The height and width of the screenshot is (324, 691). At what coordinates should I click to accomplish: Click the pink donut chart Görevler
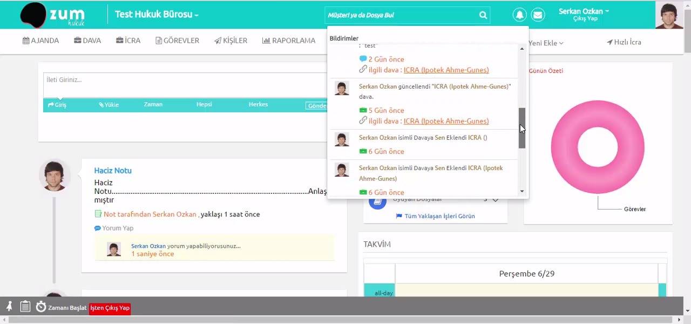598,147
